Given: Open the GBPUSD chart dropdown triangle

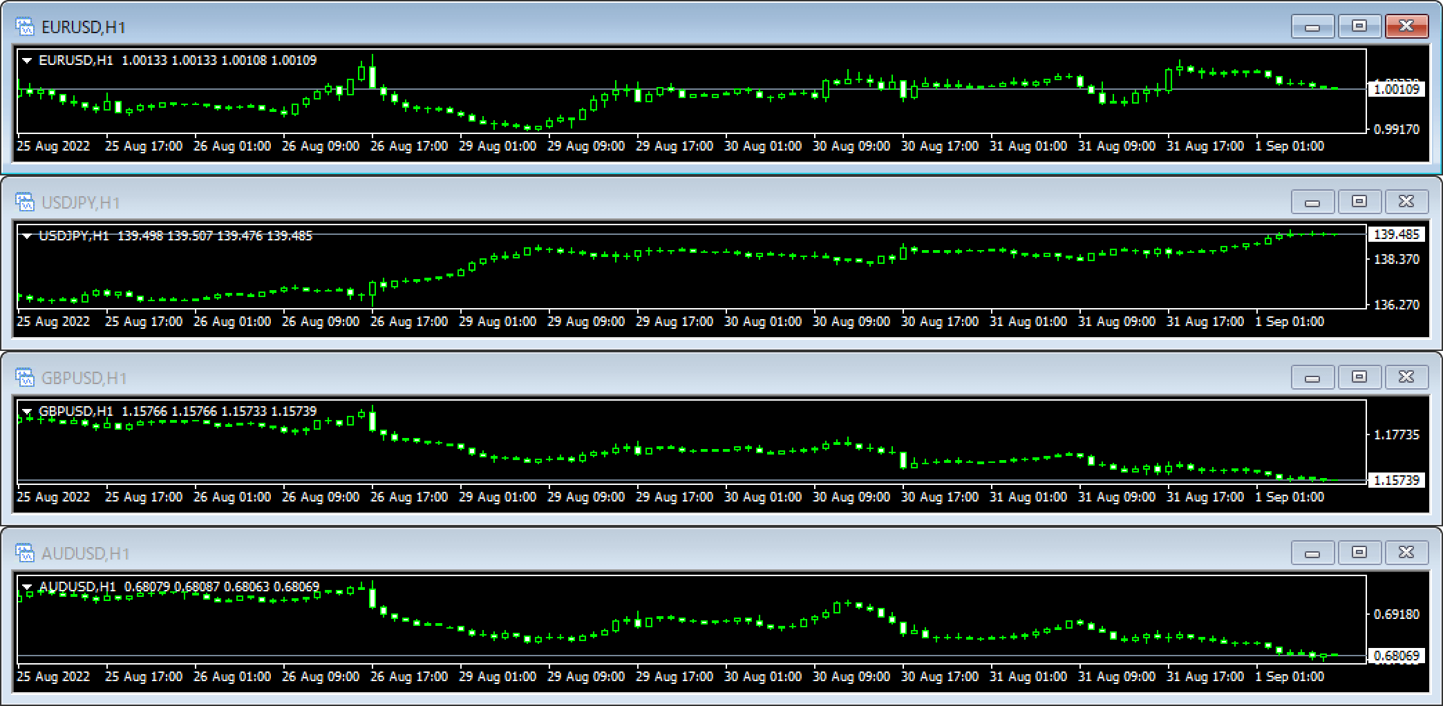Looking at the screenshot, I should (27, 412).
